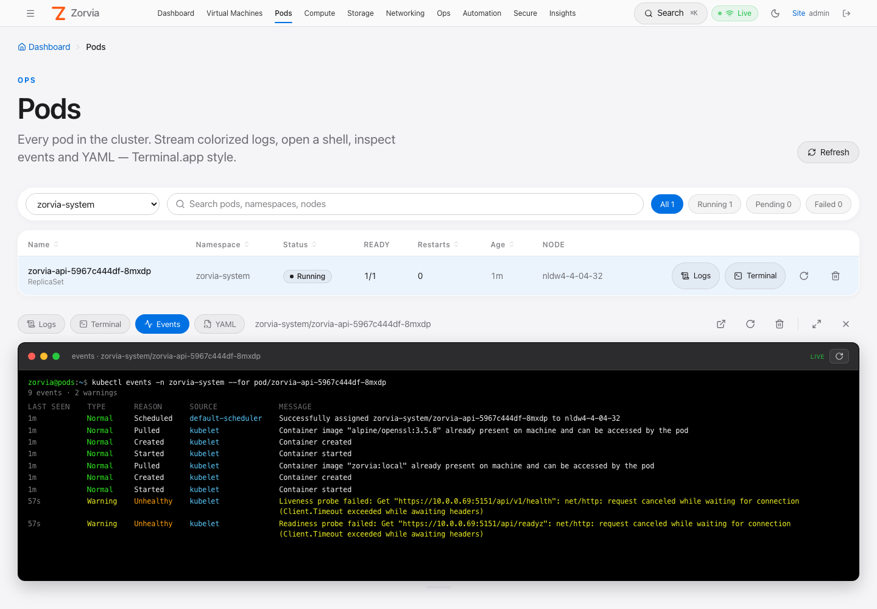This screenshot has height=609, width=877.
Task: Sort pods by Name column
Action: point(43,245)
